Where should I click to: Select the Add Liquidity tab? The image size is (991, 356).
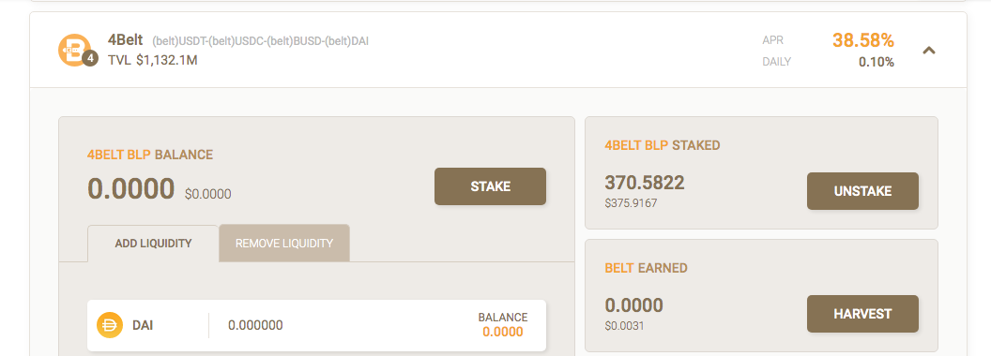(153, 243)
